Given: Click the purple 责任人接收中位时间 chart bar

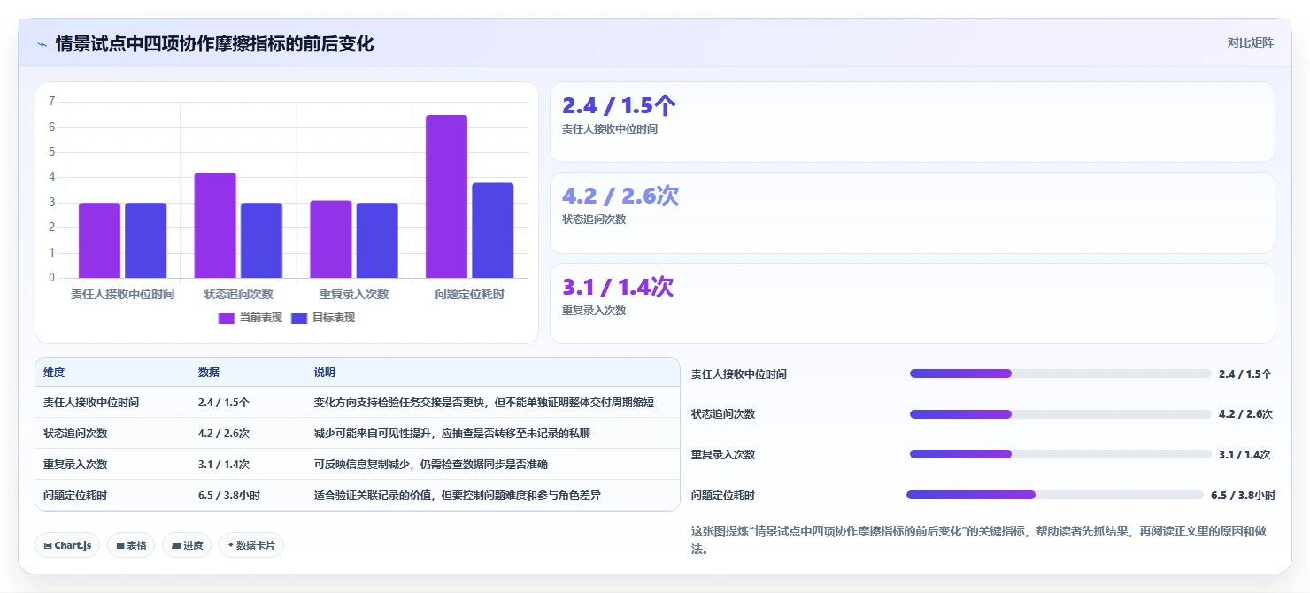Looking at the screenshot, I should [99, 241].
